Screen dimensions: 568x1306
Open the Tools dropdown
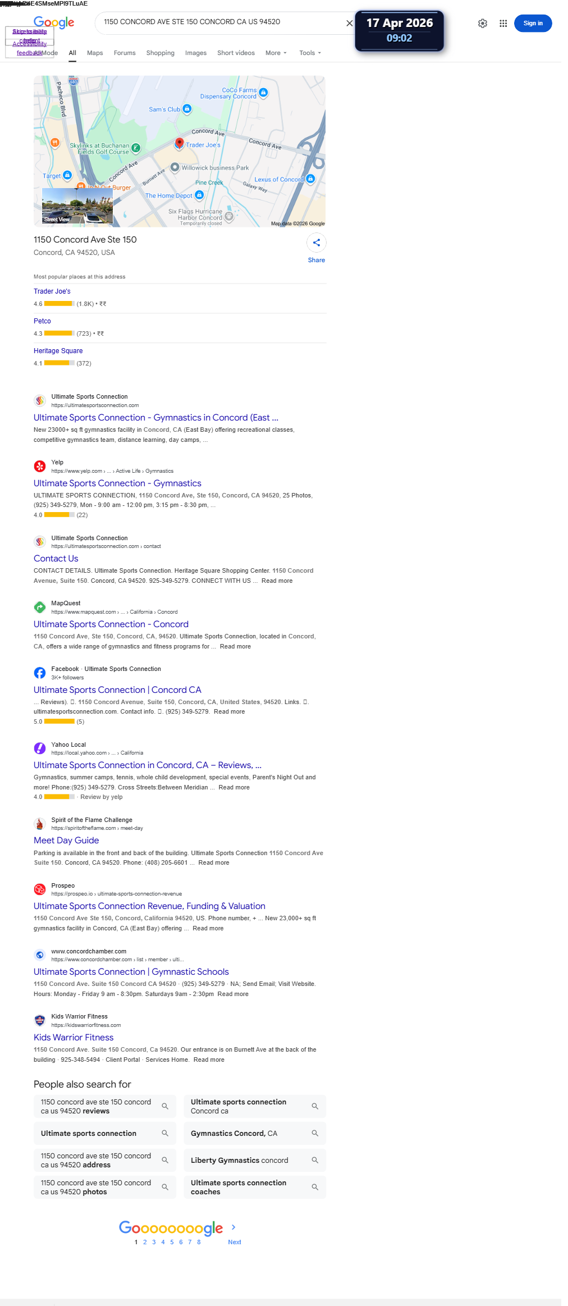310,53
